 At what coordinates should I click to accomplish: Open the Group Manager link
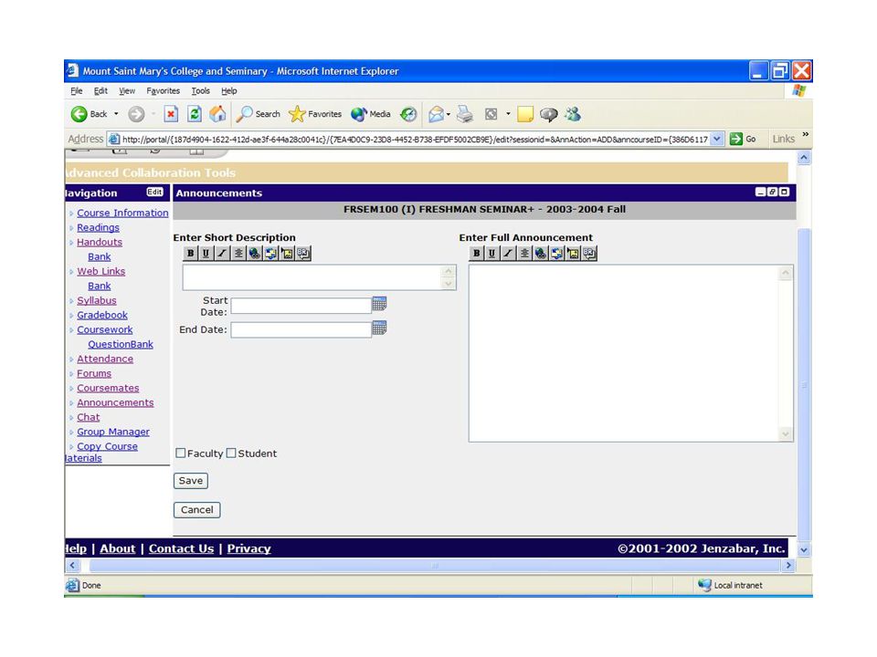(x=113, y=432)
